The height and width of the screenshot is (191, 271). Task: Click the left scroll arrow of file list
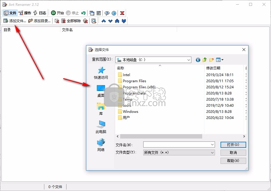[118, 136]
